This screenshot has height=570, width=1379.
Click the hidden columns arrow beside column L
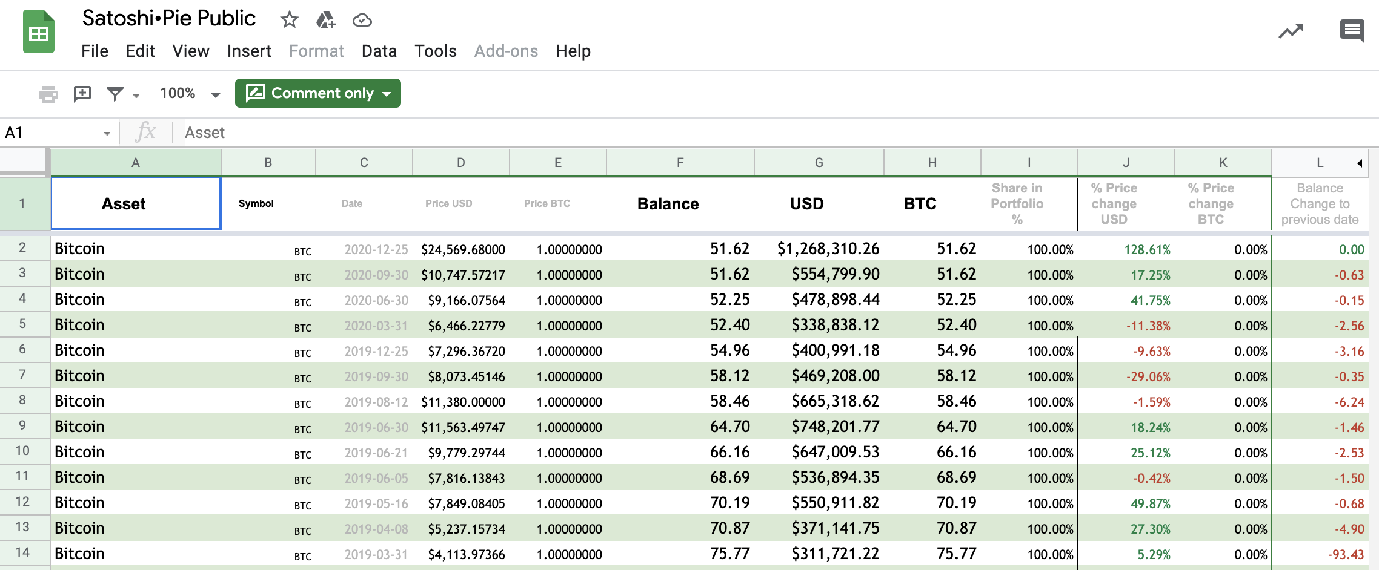pos(1360,163)
